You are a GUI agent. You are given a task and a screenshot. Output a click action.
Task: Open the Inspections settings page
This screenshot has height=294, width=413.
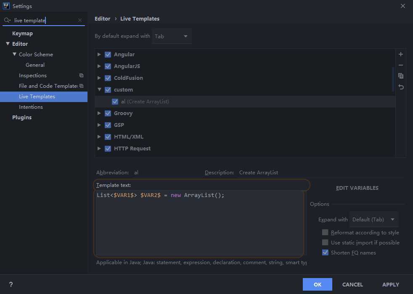point(33,76)
